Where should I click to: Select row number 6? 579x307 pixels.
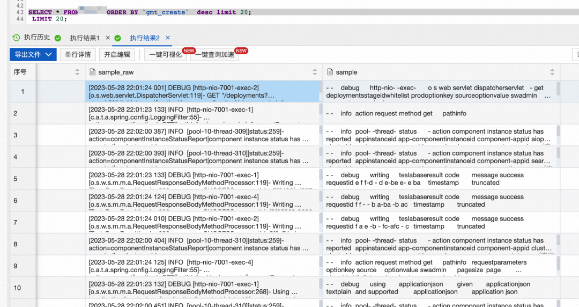(x=23, y=201)
